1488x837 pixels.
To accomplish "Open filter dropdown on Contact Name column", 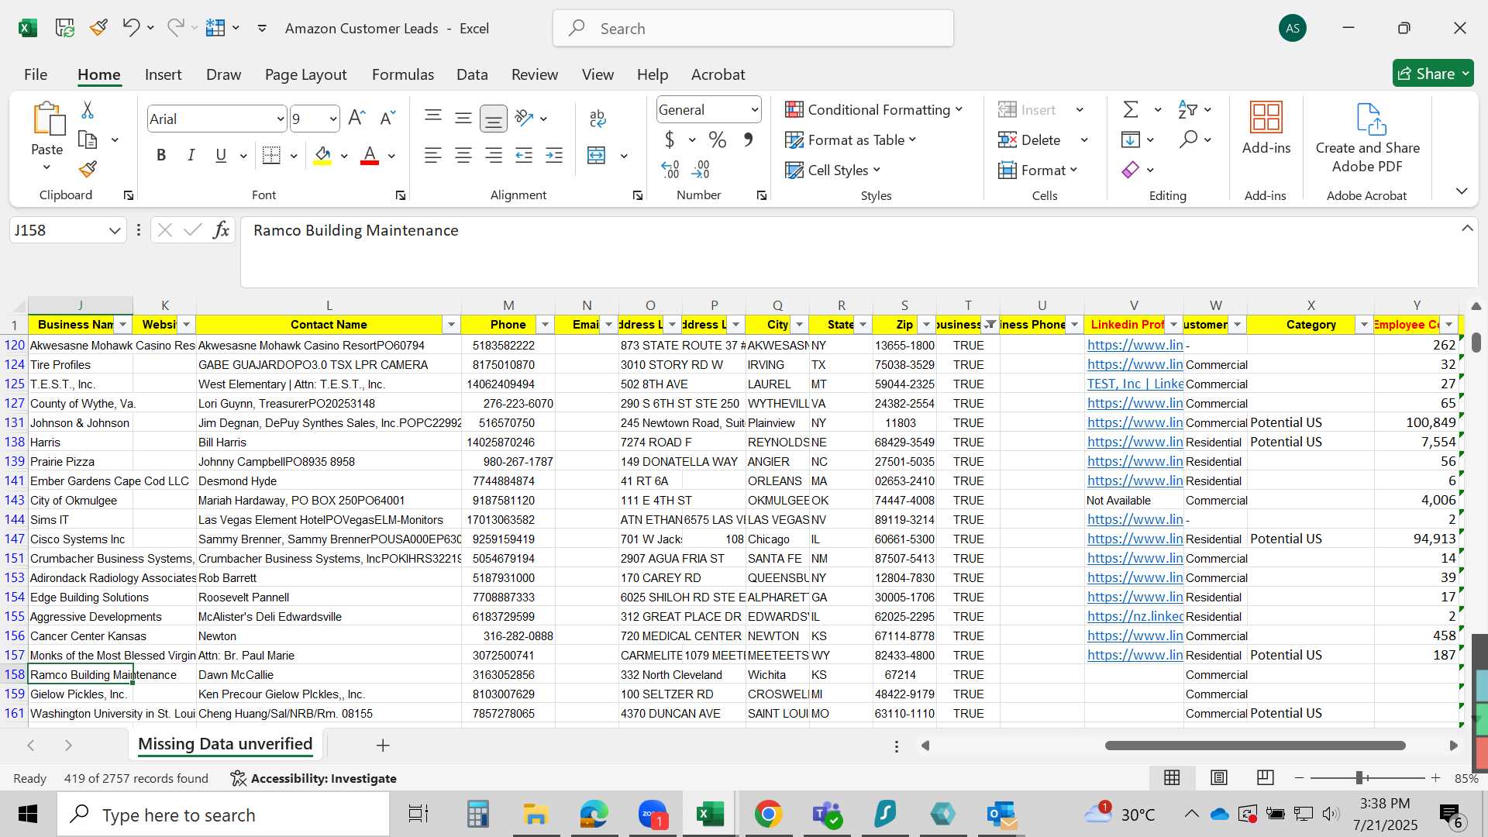I will click(451, 325).
